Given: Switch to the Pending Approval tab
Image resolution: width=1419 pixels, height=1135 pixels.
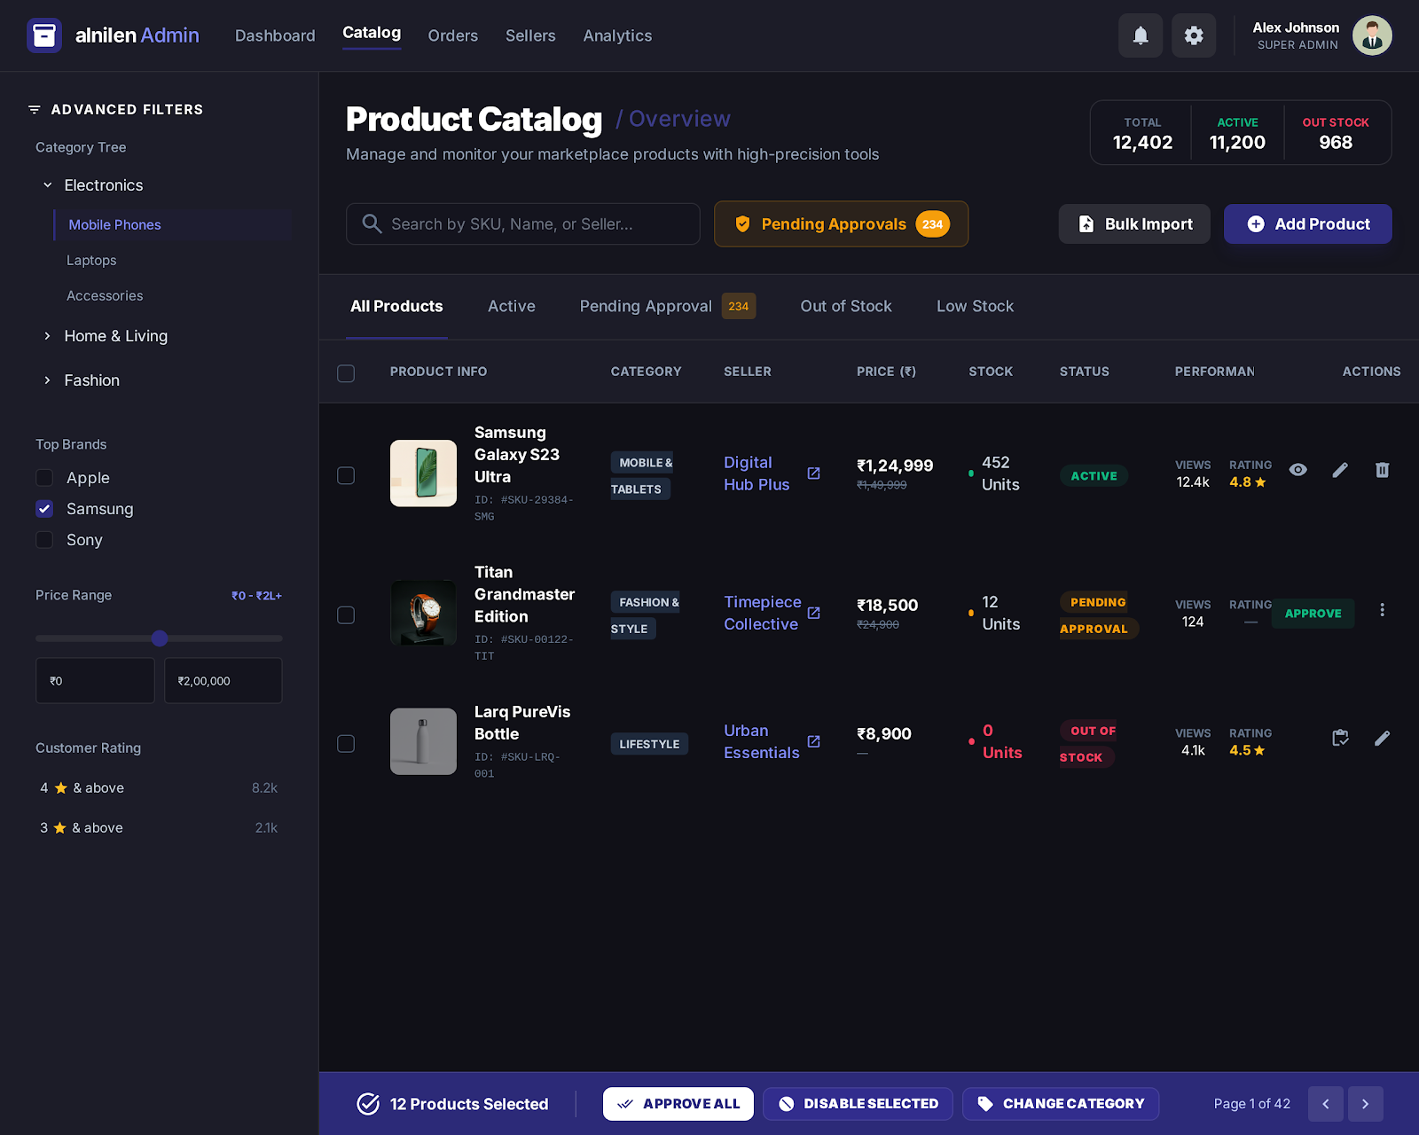Looking at the screenshot, I should 646,306.
